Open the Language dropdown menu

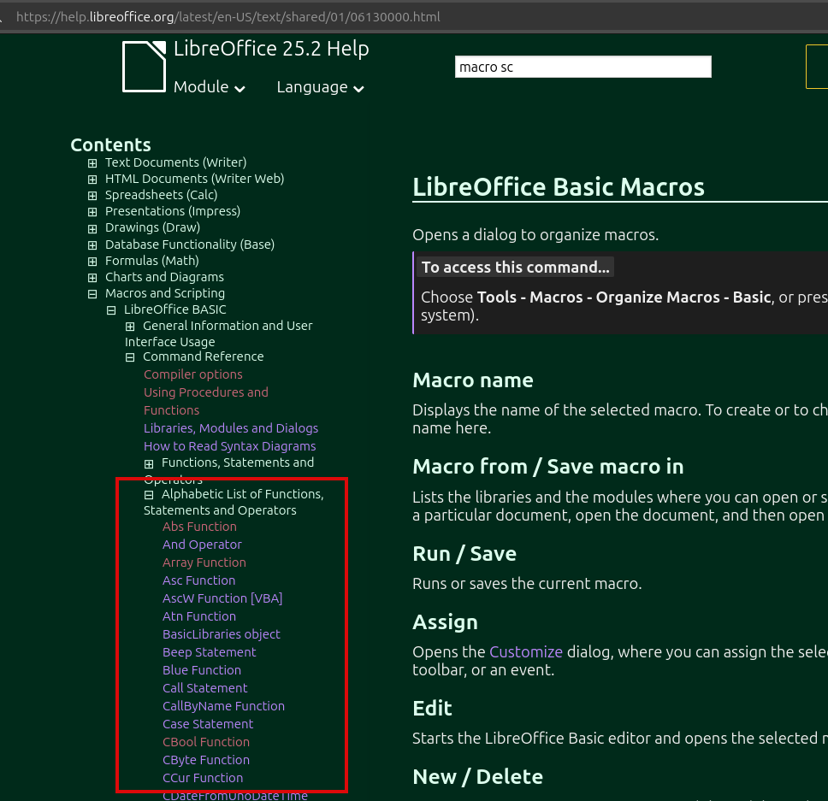320,87
